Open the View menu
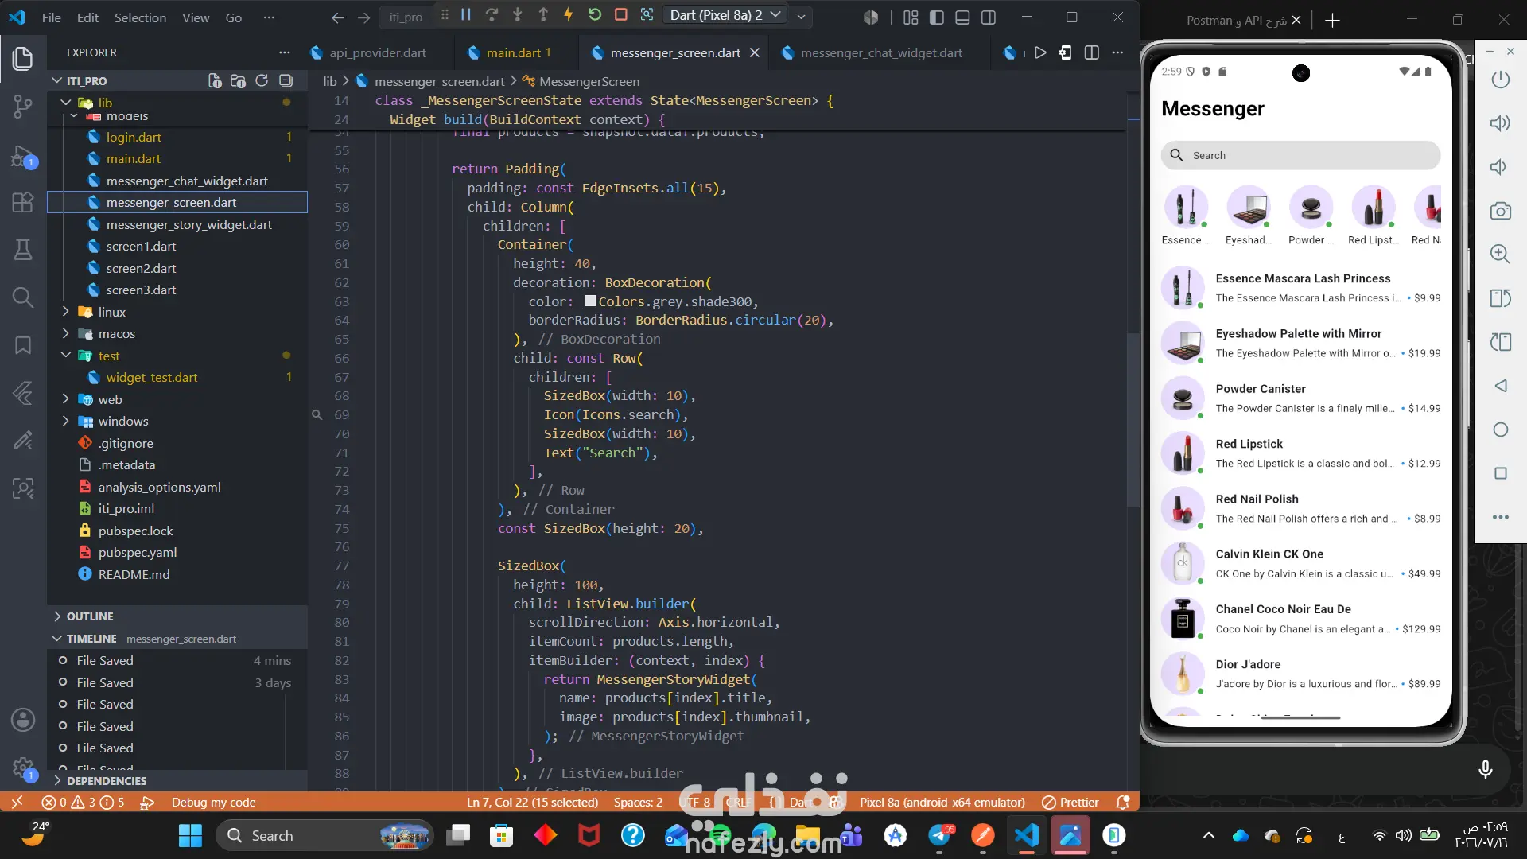The width and height of the screenshot is (1527, 859). [x=196, y=17]
